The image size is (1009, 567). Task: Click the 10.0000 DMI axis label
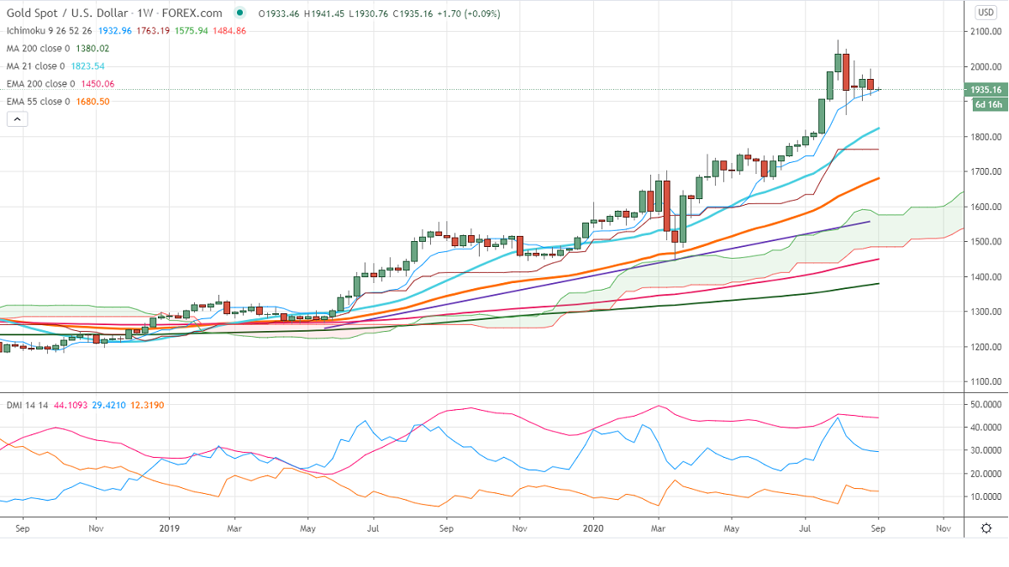coord(985,496)
